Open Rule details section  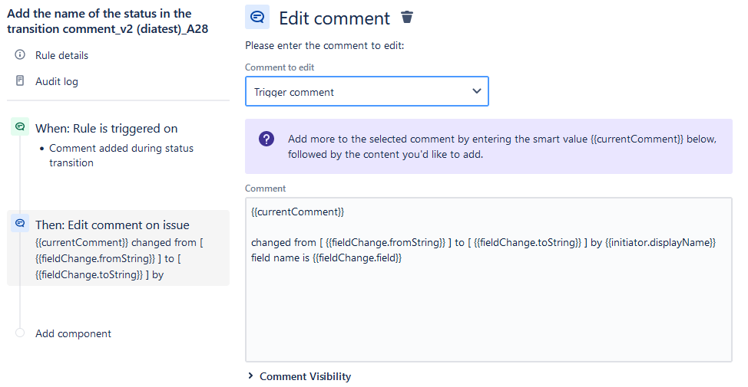(x=61, y=55)
